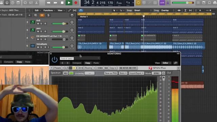Toggle the orange Hide tracks H button
Image resolution: width=217 pixels, height=122 pixels.
tap(42, 15)
